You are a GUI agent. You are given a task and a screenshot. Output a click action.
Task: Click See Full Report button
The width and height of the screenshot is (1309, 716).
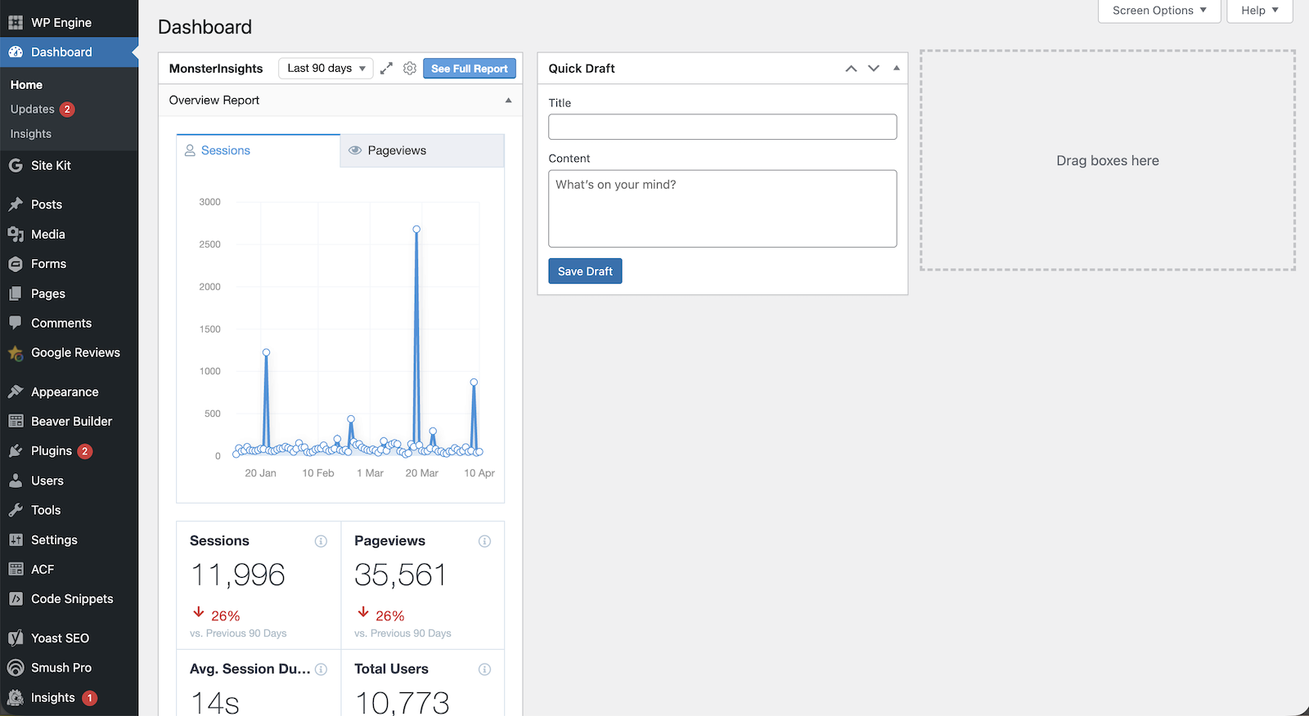pos(470,69)
